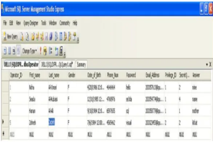The image size is (213, 142).
Task: Click the Save All icon
Action: [51, 37]
